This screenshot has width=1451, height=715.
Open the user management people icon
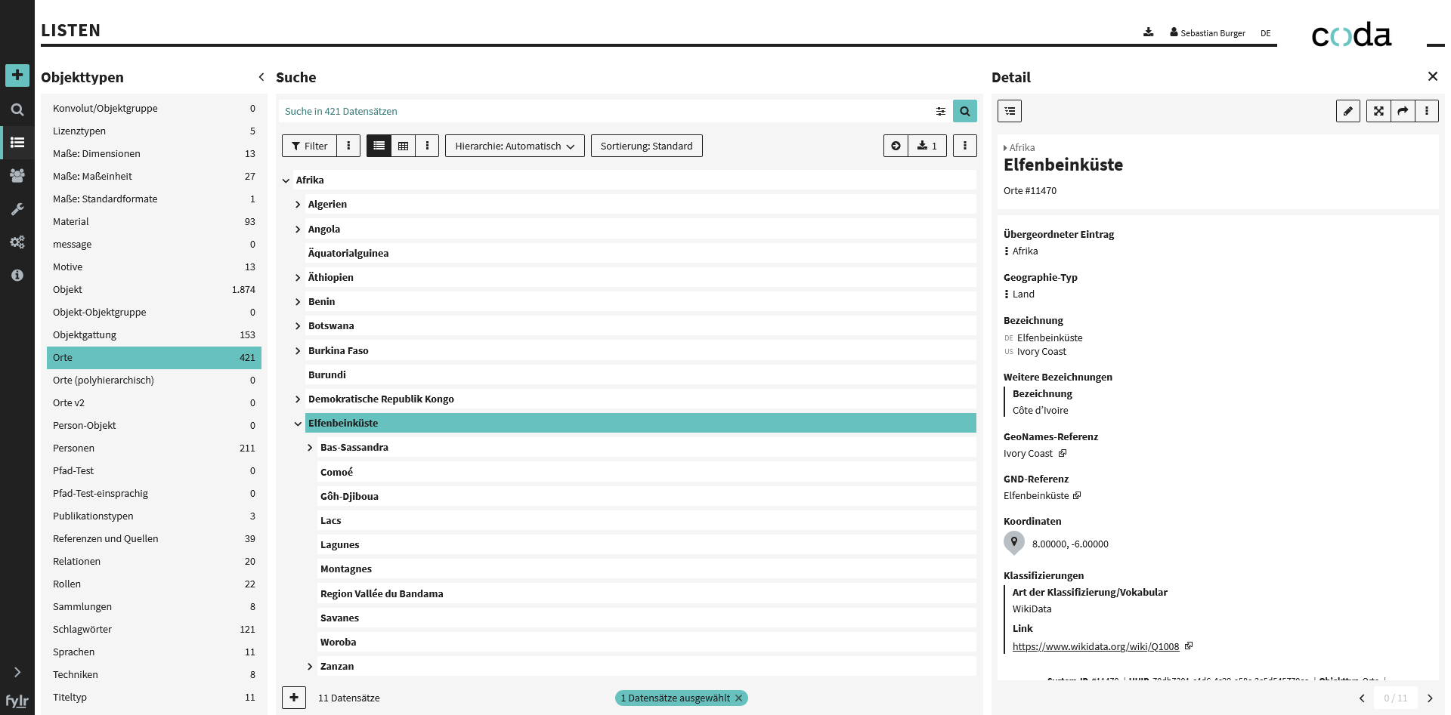point(17,176)
